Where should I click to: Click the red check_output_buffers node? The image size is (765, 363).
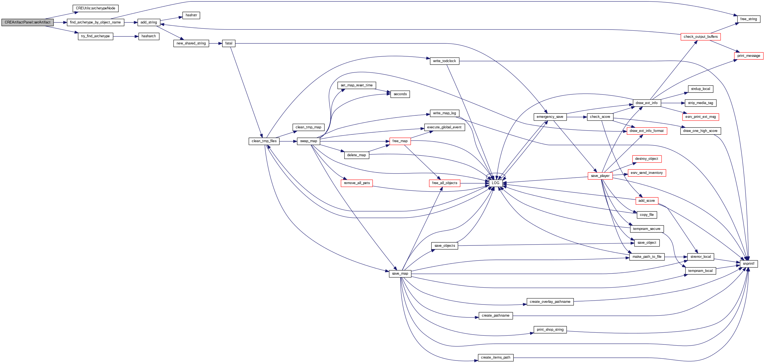(700, 37)
